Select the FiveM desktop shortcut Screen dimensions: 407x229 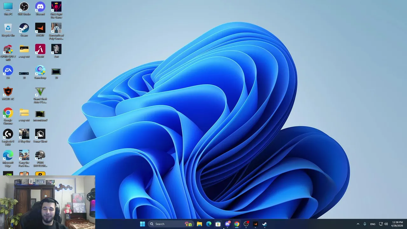pyautogui.click(x=40, y=52)
